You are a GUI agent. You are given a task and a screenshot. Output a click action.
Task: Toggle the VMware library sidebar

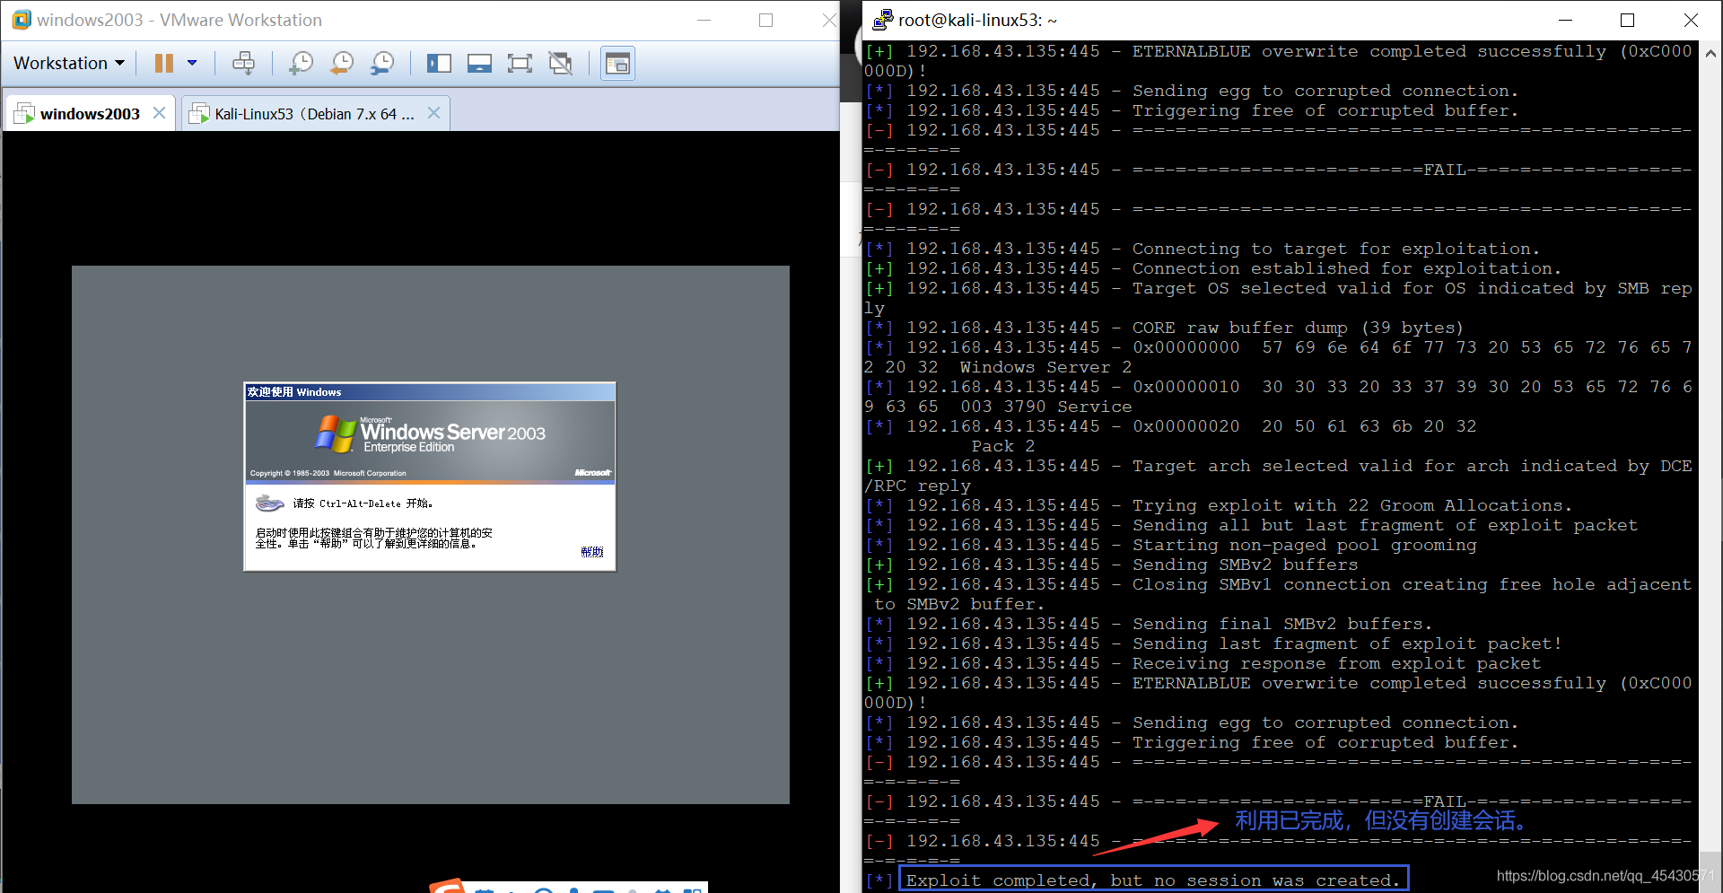click(x=439, y=63)
